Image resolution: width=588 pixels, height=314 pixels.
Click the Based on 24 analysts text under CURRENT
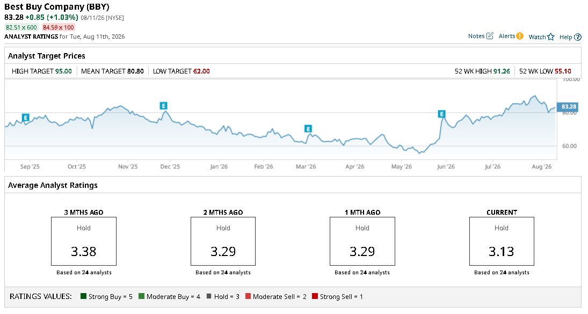pos(502,273)
